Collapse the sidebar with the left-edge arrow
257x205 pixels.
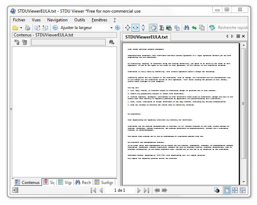pos(11,109)
